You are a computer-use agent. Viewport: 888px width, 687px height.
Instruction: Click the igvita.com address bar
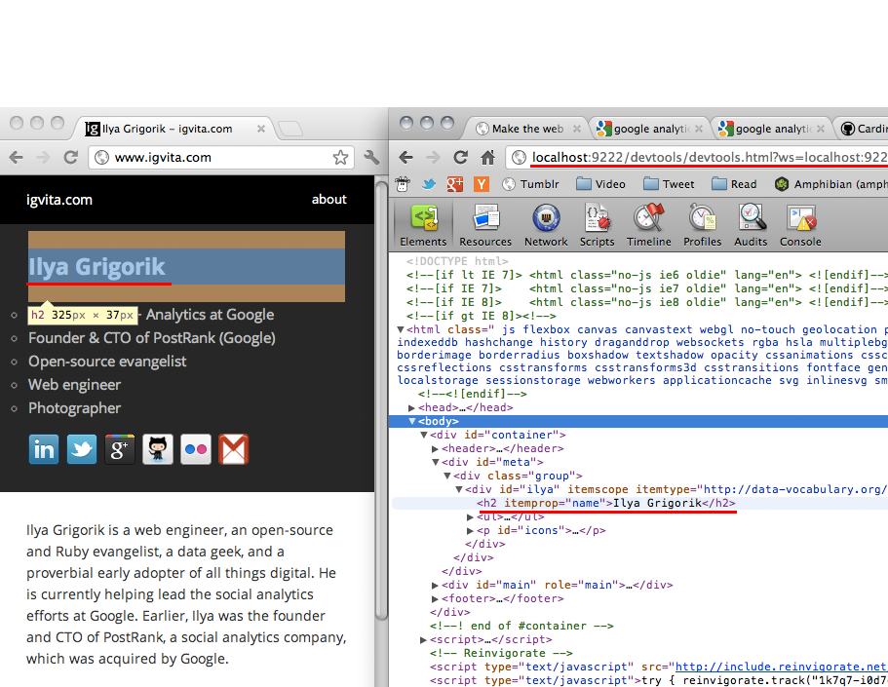point(221,158)
